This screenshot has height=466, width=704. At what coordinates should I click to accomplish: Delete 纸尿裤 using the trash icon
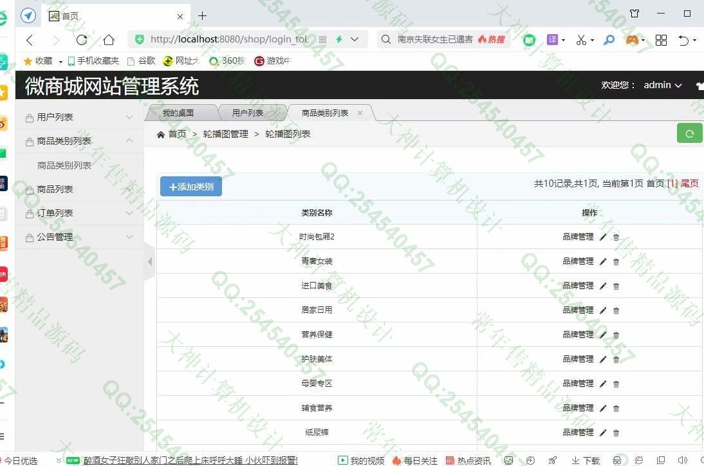(x=616, y=433)
